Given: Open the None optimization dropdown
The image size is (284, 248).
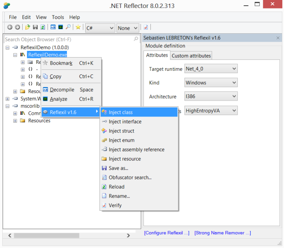Looking at the screenshot, I should coord(128,28).
